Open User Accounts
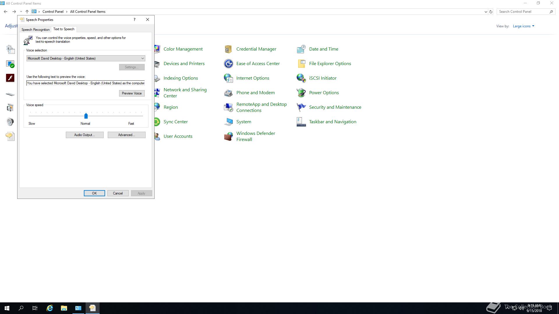This screenshot has width=559, height=314. (x=178, y=136)
